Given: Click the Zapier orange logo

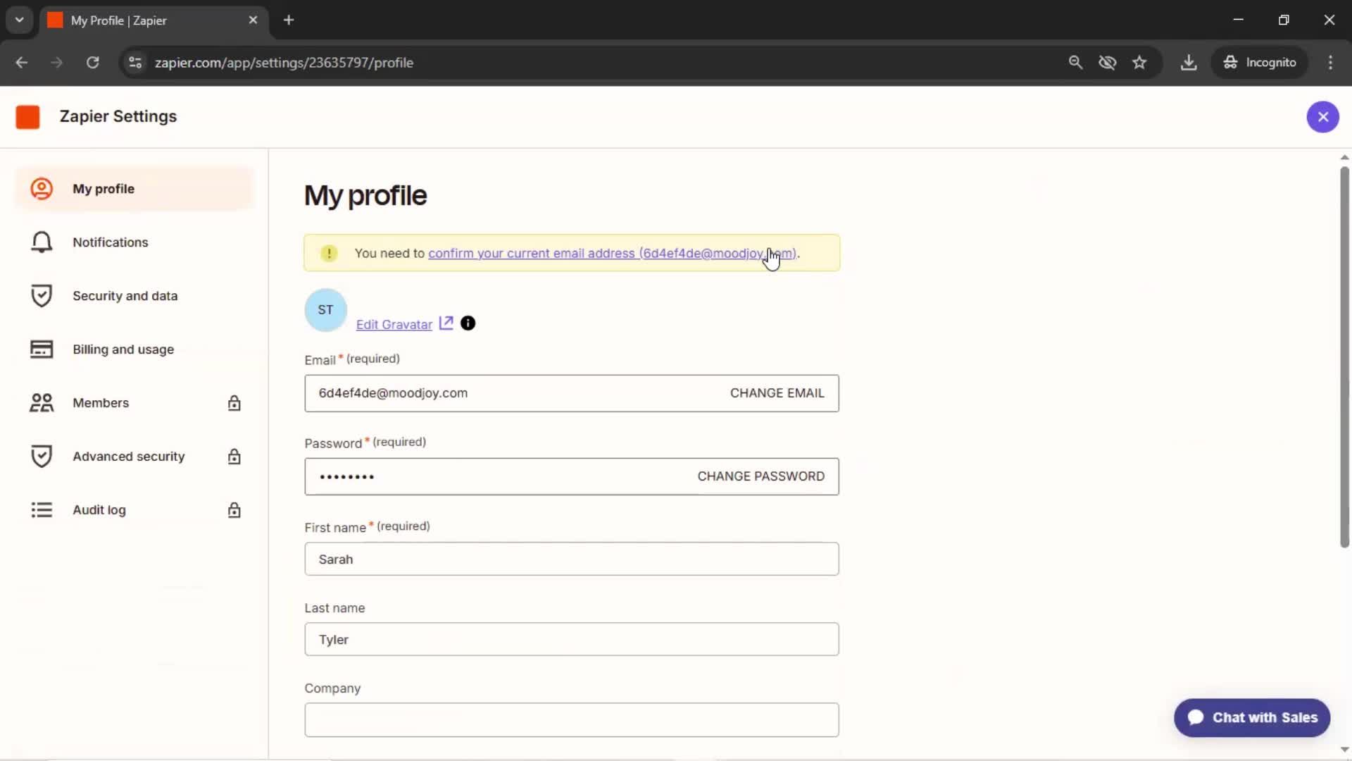Looking at the screenshot, I should click(x=27, y=117).
